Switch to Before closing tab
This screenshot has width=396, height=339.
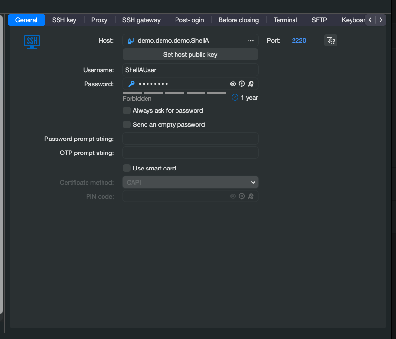238,20
